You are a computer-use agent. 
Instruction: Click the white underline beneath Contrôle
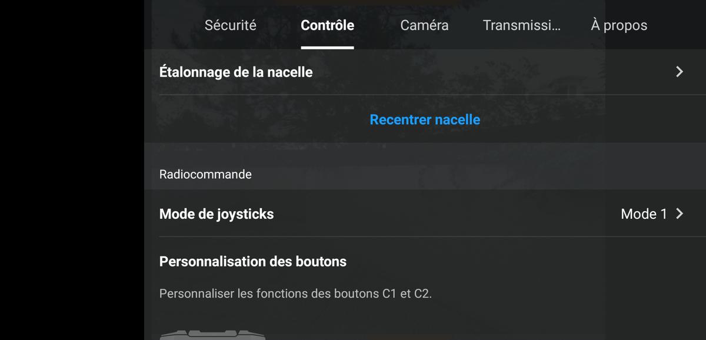pos(327,48)
